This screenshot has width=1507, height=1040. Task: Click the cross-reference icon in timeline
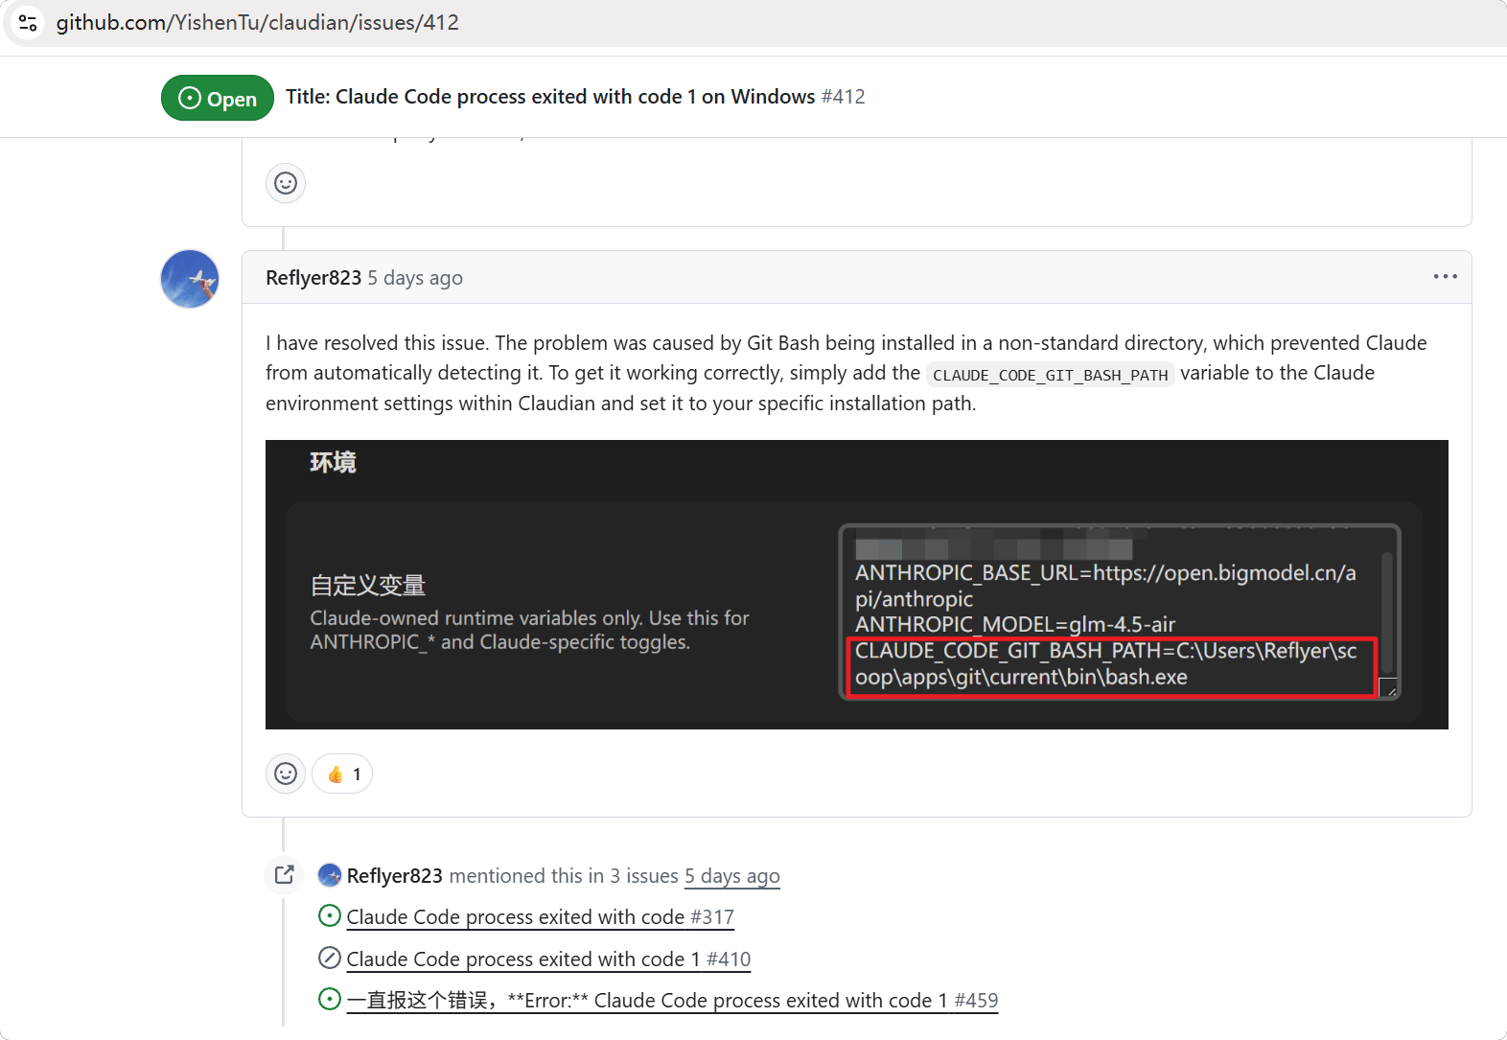tap(285, 874)
